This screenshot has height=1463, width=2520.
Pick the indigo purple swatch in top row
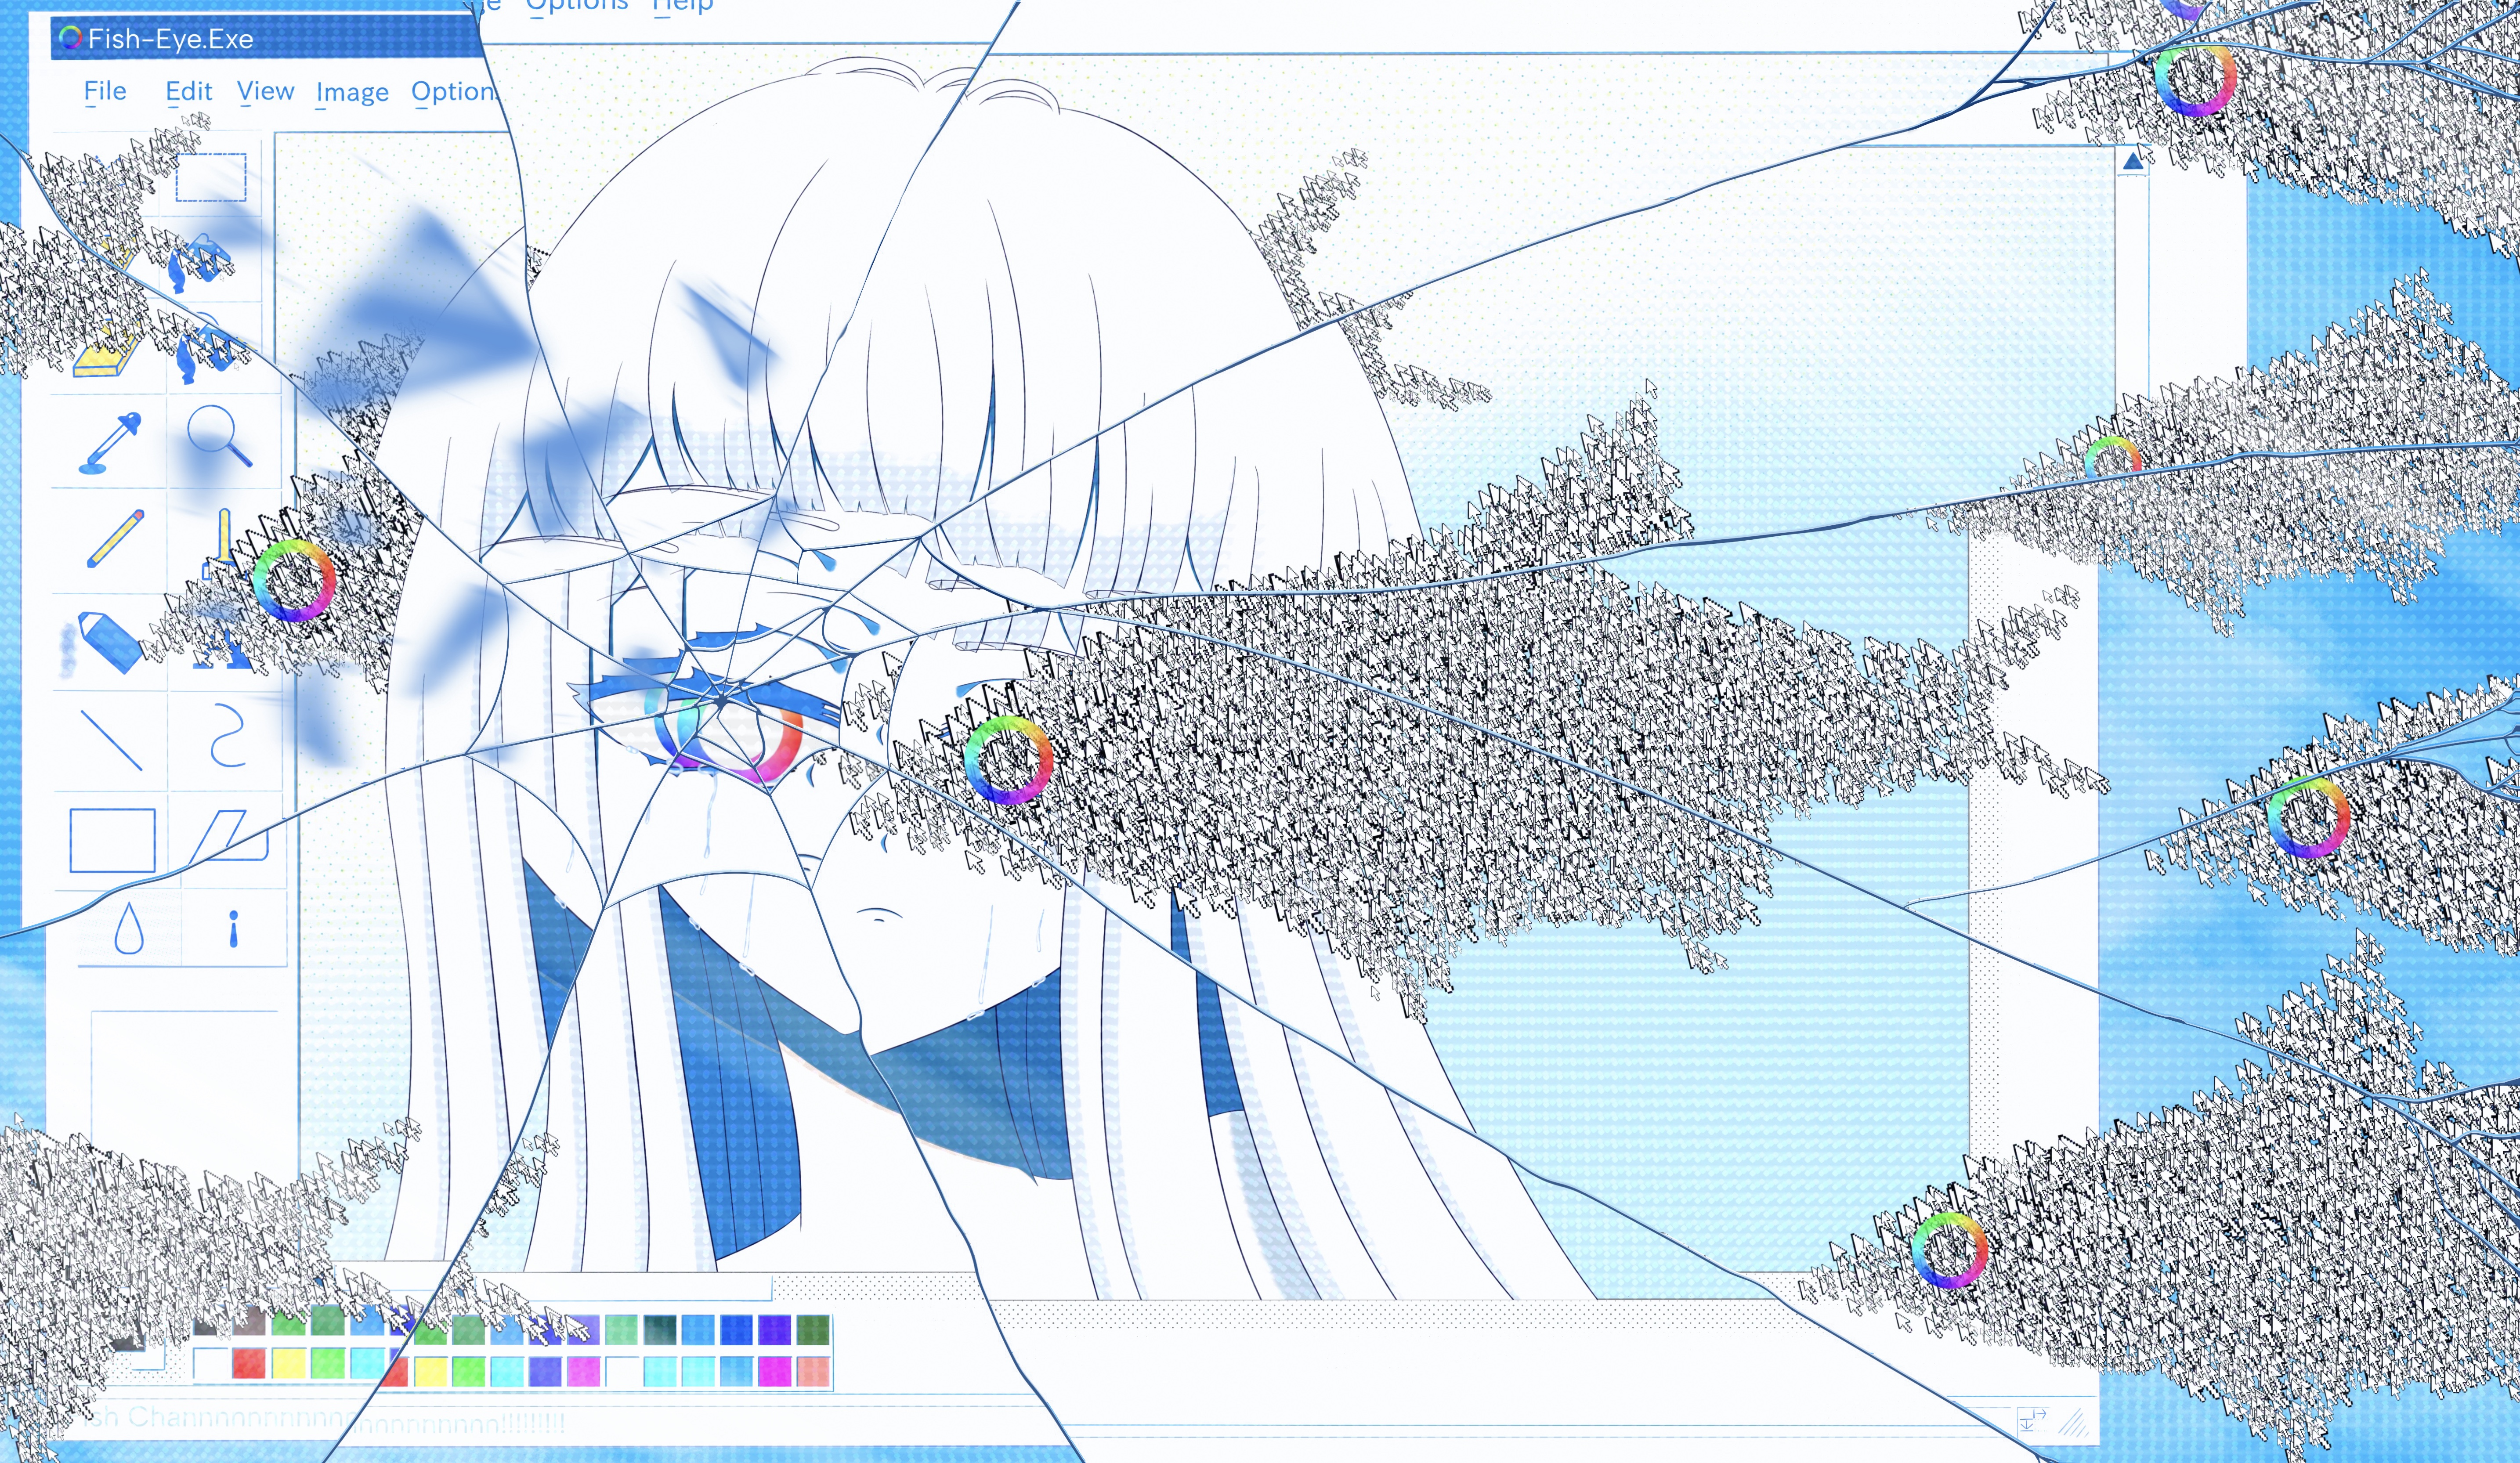point(775,1329)
